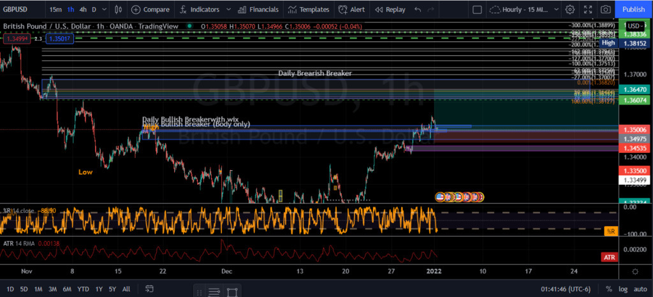Take a chart snapshot with the camera icon
Image resolution: width=653 pixels, height=297 pixels.
[605, 10]
